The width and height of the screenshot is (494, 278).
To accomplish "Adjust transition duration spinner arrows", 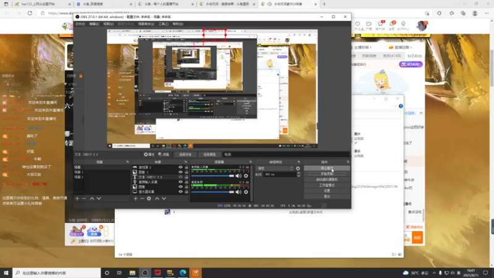I will [x=299, y=174].
